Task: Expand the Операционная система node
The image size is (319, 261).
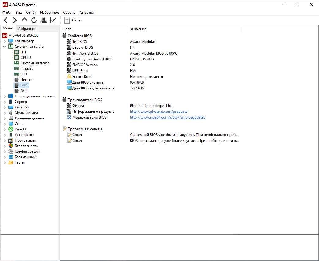Action: pos(5,96)
